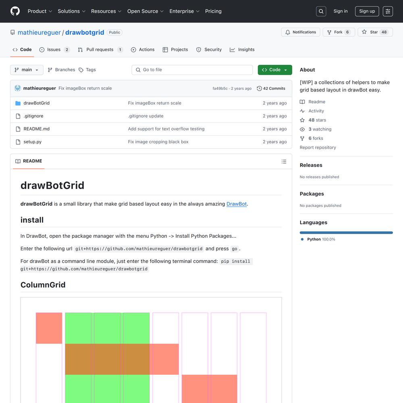Click the .gitignore file icon
The width and height of the screenshot is (403, 403).
coord(18,116)
